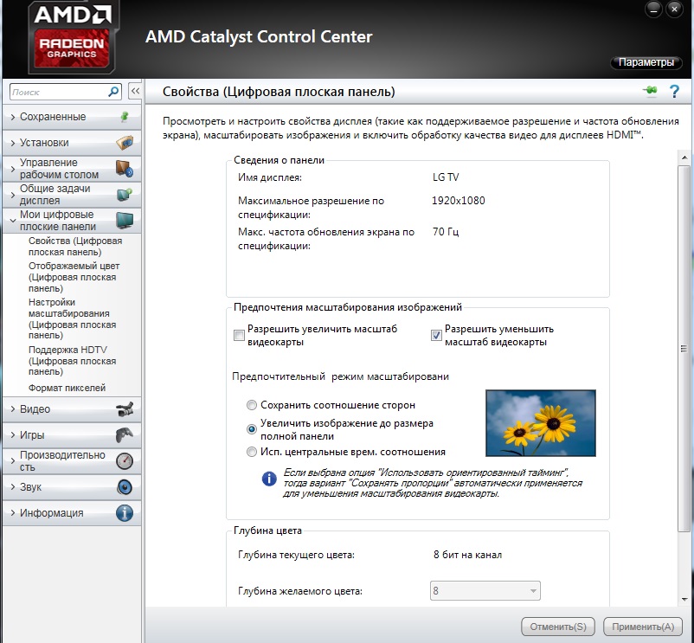Enable Разрешить увеличить масштаб видеокарты checkbox

239,336
